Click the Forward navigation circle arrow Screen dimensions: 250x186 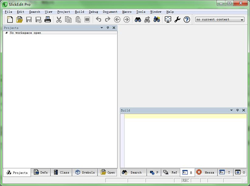(x=127, y=20)
